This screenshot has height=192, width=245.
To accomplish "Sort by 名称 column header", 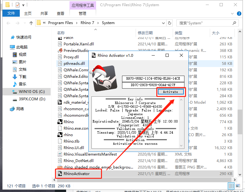I will 61,33.
